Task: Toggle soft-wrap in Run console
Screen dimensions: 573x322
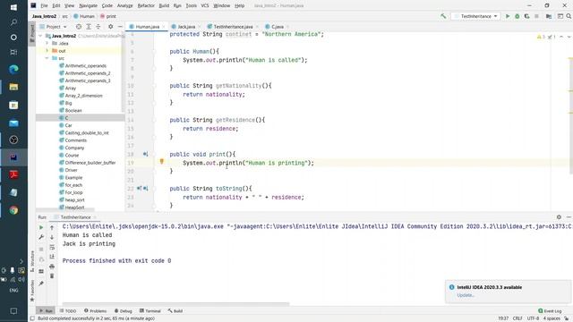Action: [52, 247]
